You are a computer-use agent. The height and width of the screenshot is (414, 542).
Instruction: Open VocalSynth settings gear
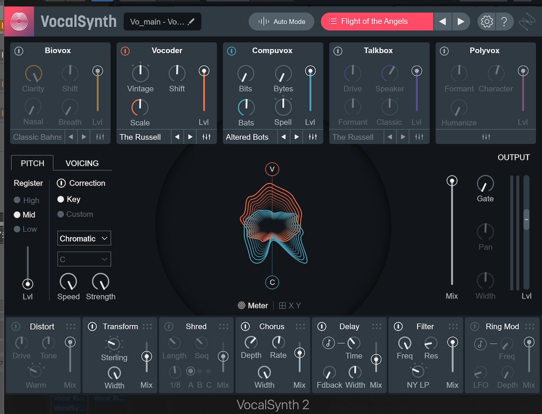tap(487, 21)
